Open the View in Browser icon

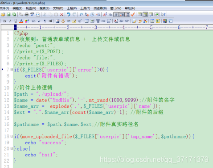38,14
